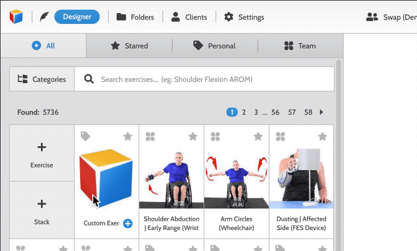This screenshot has width=417, height=251.
Task: Click the feather quill icon
Action: [44, 17]
